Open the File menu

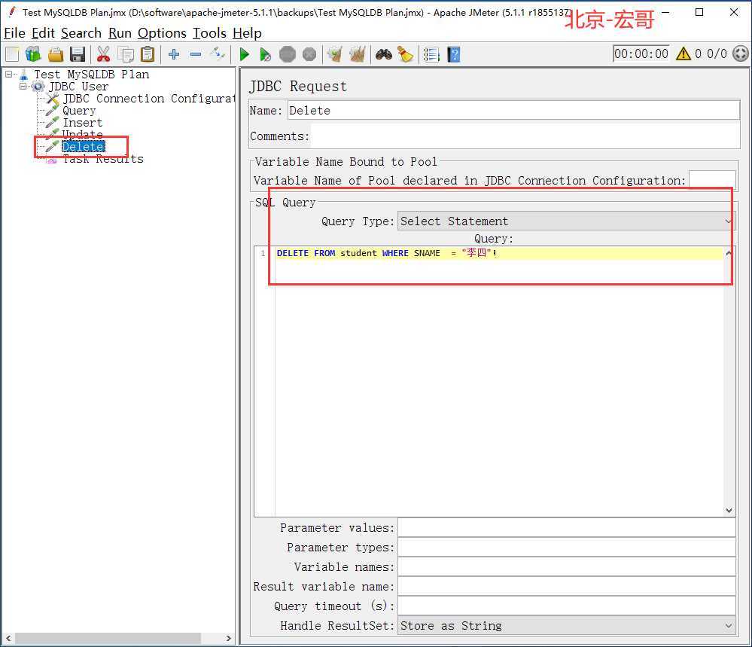14,33
